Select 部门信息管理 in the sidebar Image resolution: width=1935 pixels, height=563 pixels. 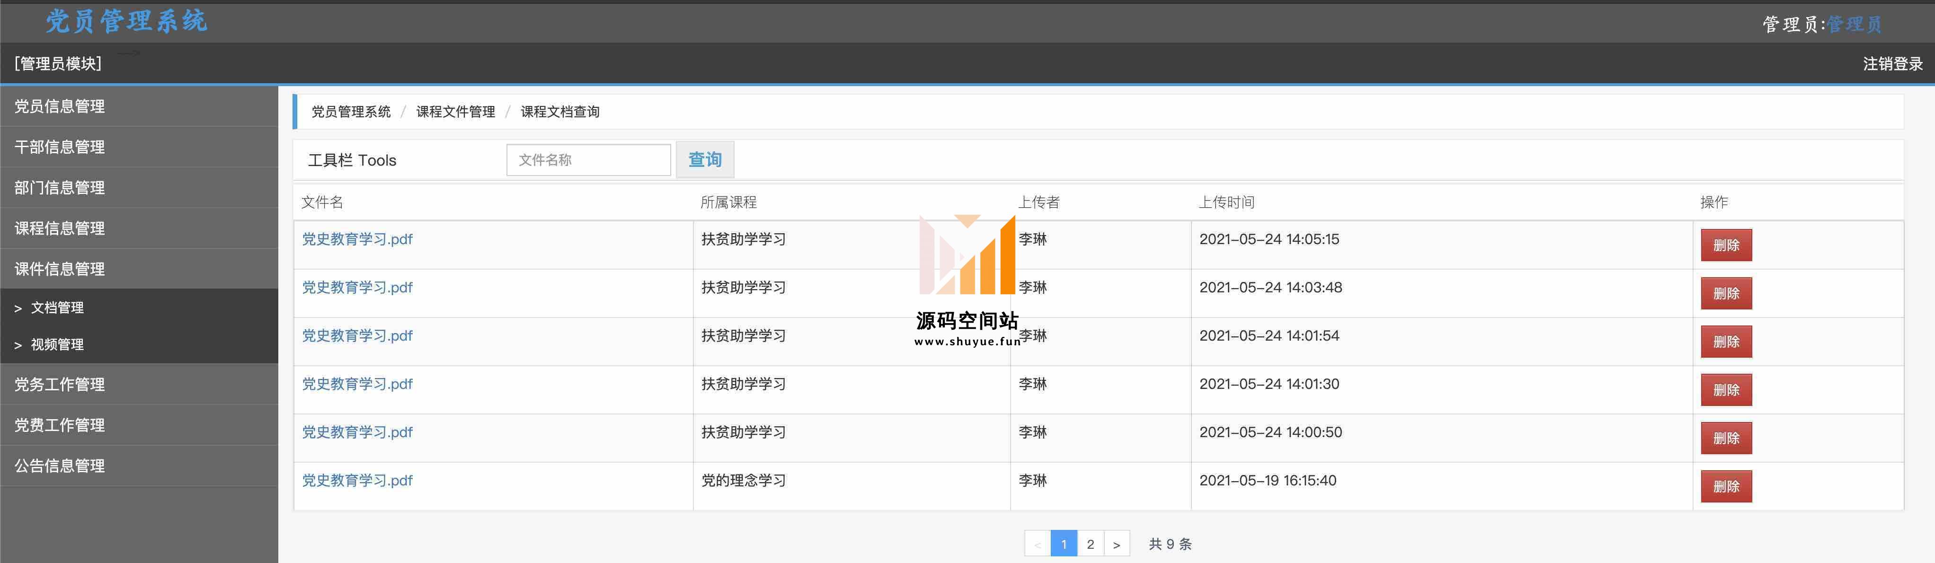click(x=139, y=187)
